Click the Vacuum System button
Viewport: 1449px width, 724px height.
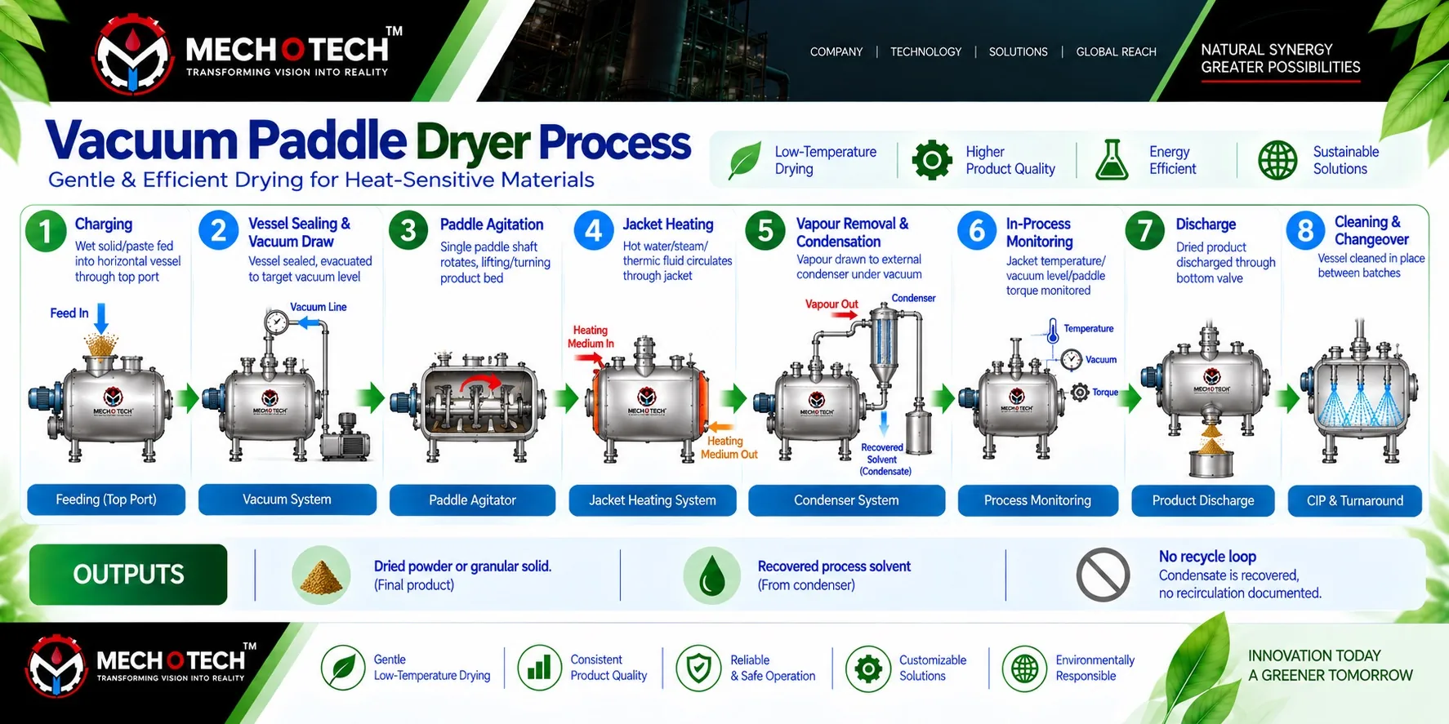click(x=287, y=500)
